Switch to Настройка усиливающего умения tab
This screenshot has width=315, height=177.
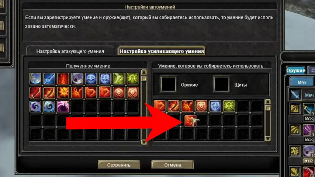(x=162, y=51)
